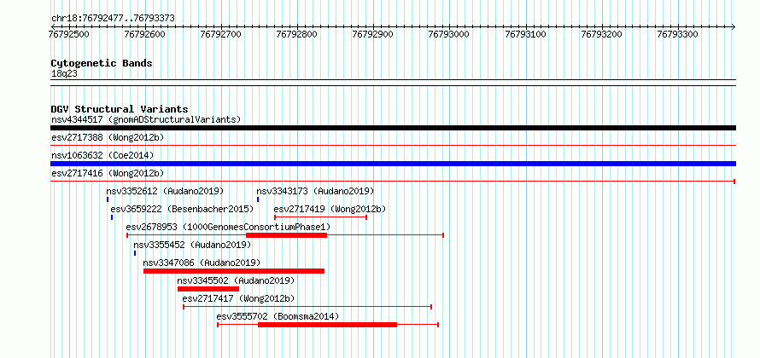
Task: Select the nsv3347086 (Audano2019) label
Action: (x=202, y=263)
